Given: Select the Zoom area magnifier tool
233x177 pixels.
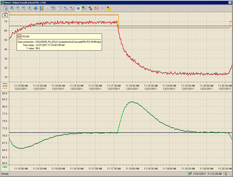Looking at the screenshot, I should point(12,8).
